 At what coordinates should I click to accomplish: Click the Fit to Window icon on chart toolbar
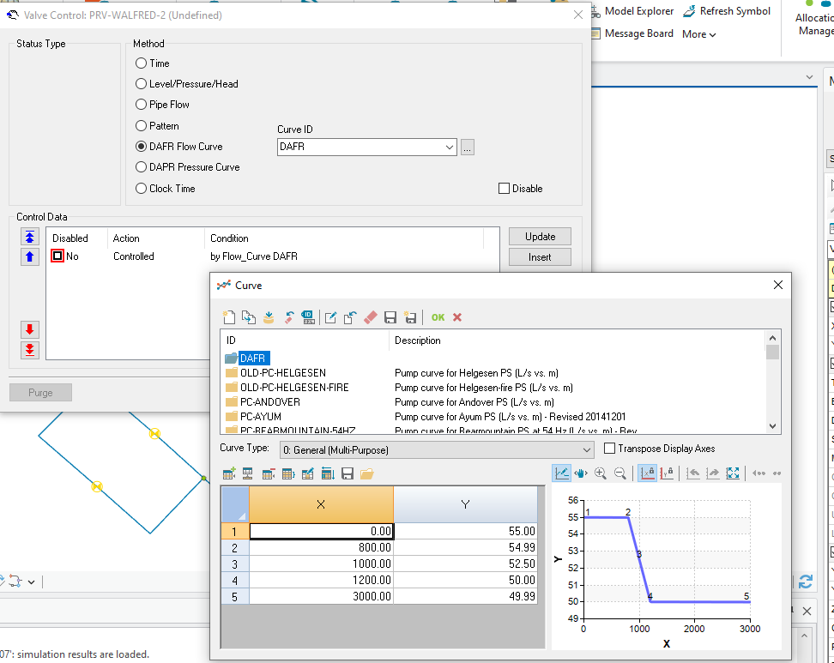tap(734, 473)
